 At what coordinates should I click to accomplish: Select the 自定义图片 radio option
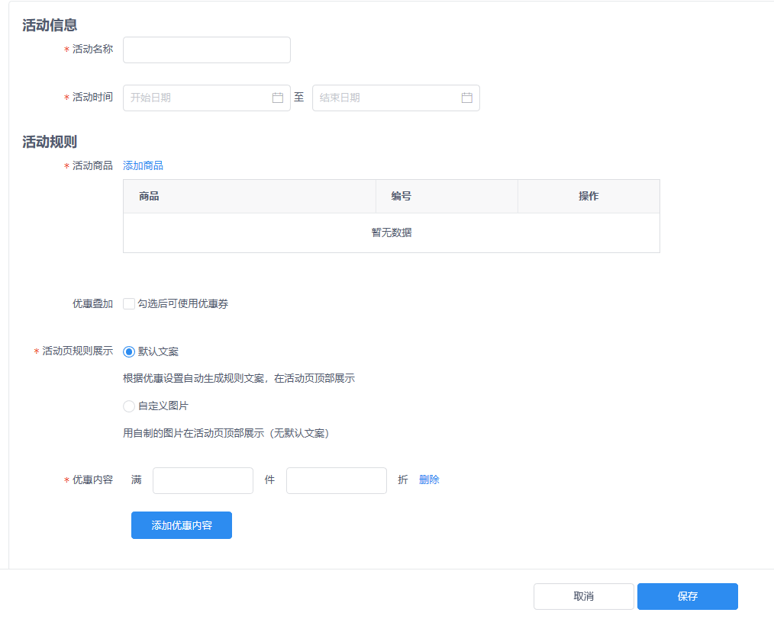tap(129, 406)
